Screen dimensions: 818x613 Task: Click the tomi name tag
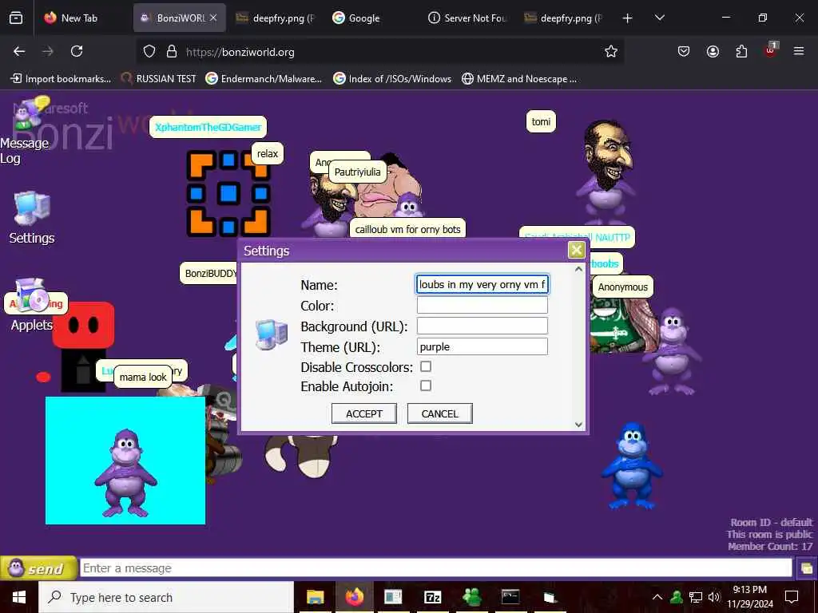pyautogui.click(x=541, y=122)
